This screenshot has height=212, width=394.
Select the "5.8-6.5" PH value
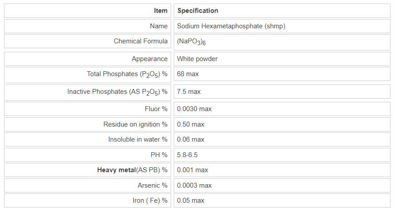click(x=188, y=155)
